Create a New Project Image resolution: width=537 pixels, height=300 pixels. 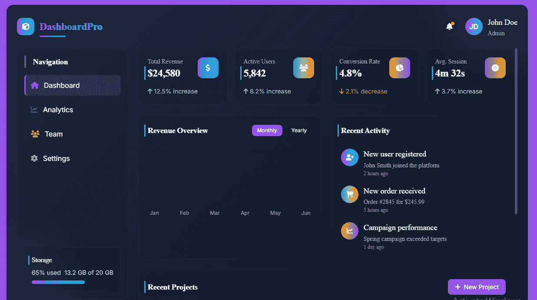pos(477,287)
